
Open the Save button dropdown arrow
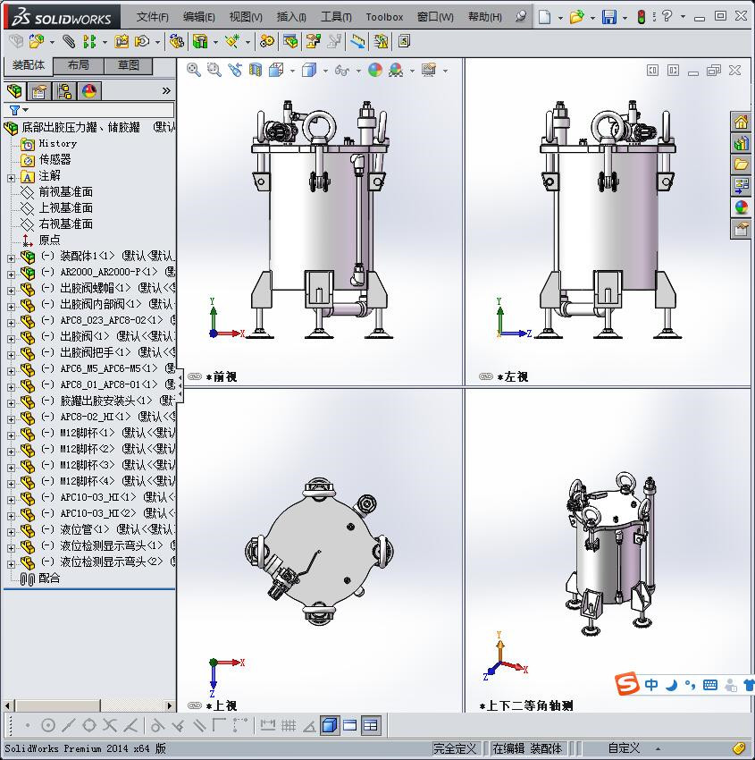click(625, 18)
